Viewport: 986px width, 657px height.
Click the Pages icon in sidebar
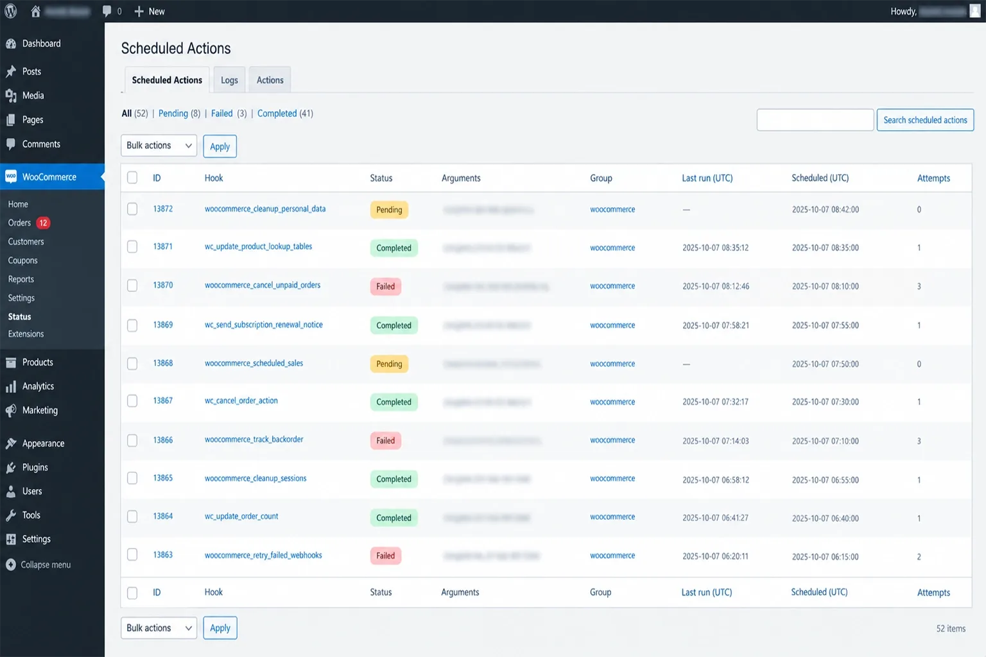pos(11,120)
